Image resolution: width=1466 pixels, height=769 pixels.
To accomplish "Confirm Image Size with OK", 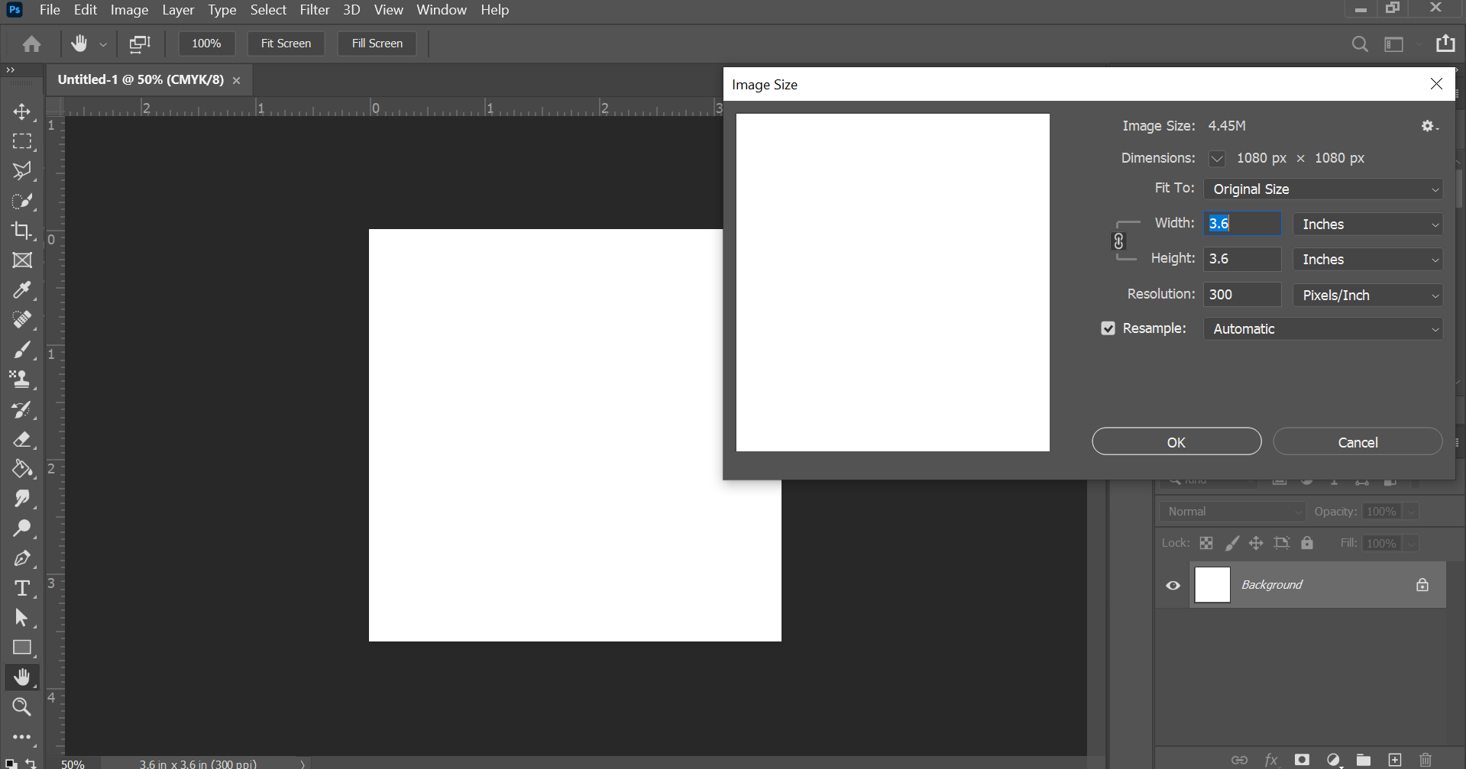I will 1176,442.
